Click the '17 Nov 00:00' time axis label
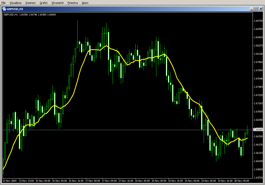The width and height of the screenshot is (265, 185). click(x=93, y=181)
